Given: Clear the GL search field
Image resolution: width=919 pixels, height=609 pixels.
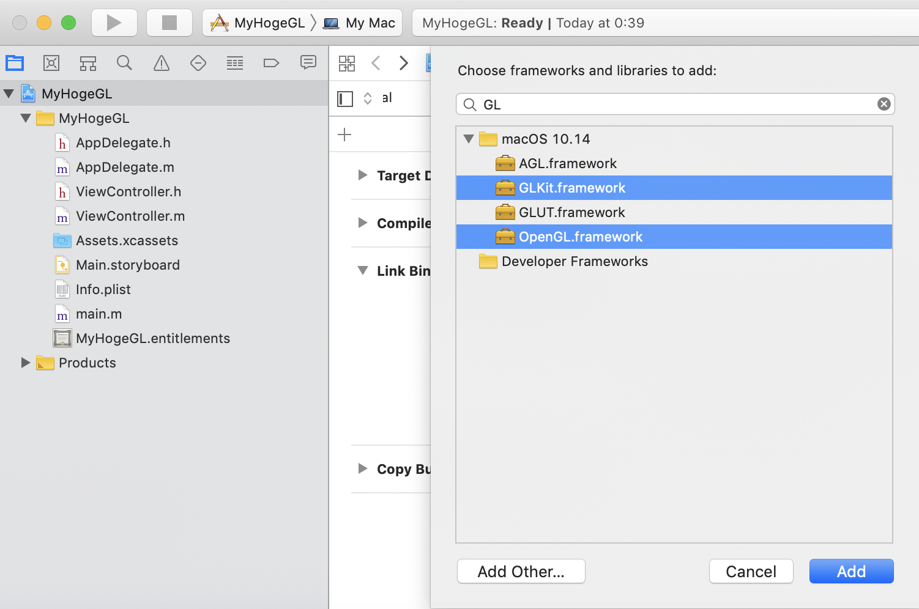Looking at the screenshot, I should 884,104.
